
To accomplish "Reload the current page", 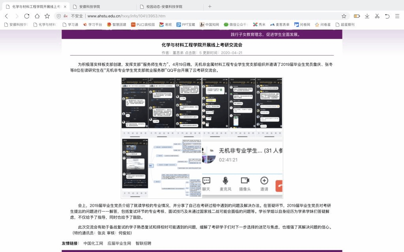I will pyautogui.click(x=27, y=16).
